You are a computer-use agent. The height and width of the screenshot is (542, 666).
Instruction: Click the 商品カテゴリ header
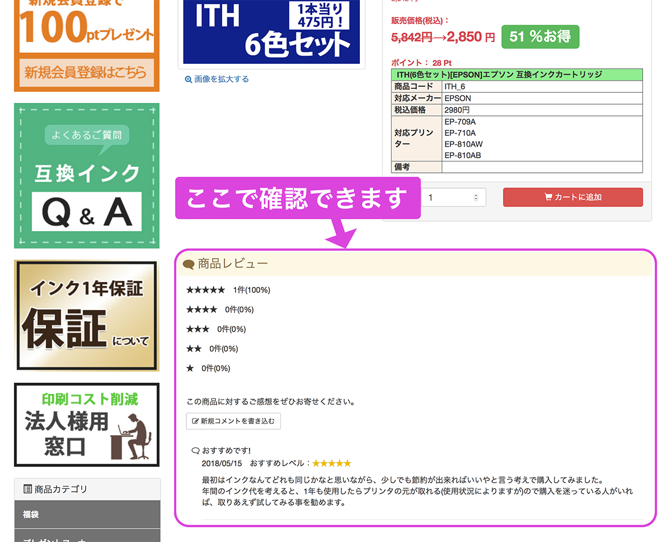(x=87, y=489)
